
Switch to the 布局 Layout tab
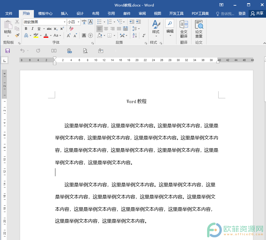coord(95,14)
